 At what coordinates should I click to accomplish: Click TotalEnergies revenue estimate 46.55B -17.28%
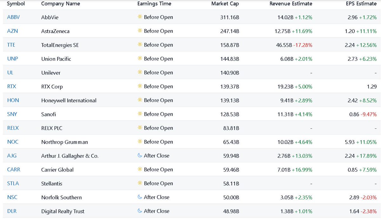(294, 45)
